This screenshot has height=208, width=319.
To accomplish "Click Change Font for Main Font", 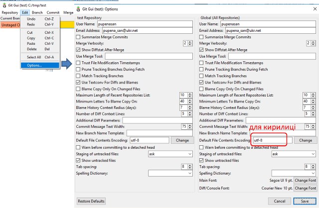I will (305, 180).
